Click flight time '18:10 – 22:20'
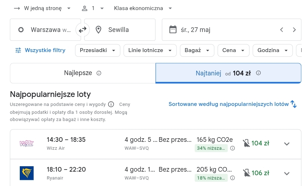The height and width of the screenshot is (186, 307). pyautogui.click(x=66, y=169)
